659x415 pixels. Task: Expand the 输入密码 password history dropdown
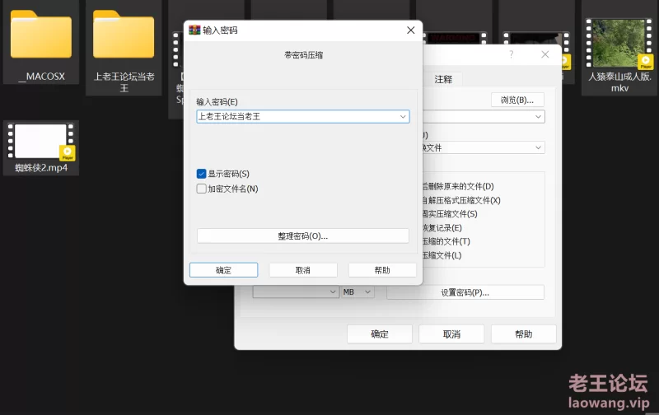click(x=403, y=117)
